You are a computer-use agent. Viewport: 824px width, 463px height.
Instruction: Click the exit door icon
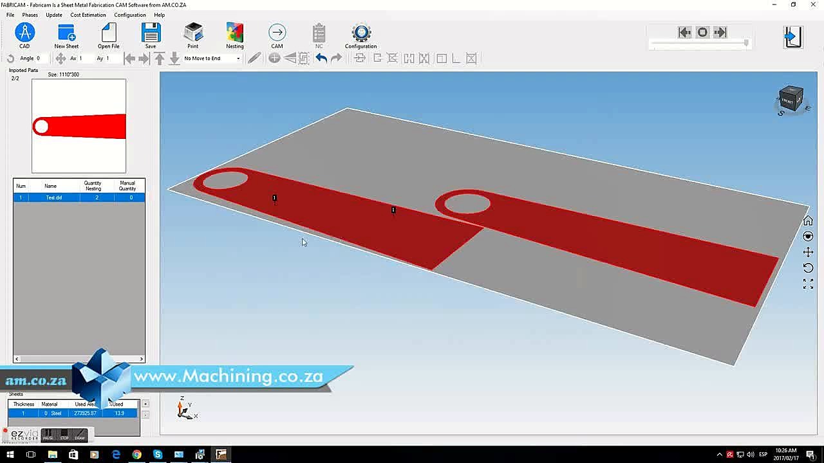tap(793, 37)
